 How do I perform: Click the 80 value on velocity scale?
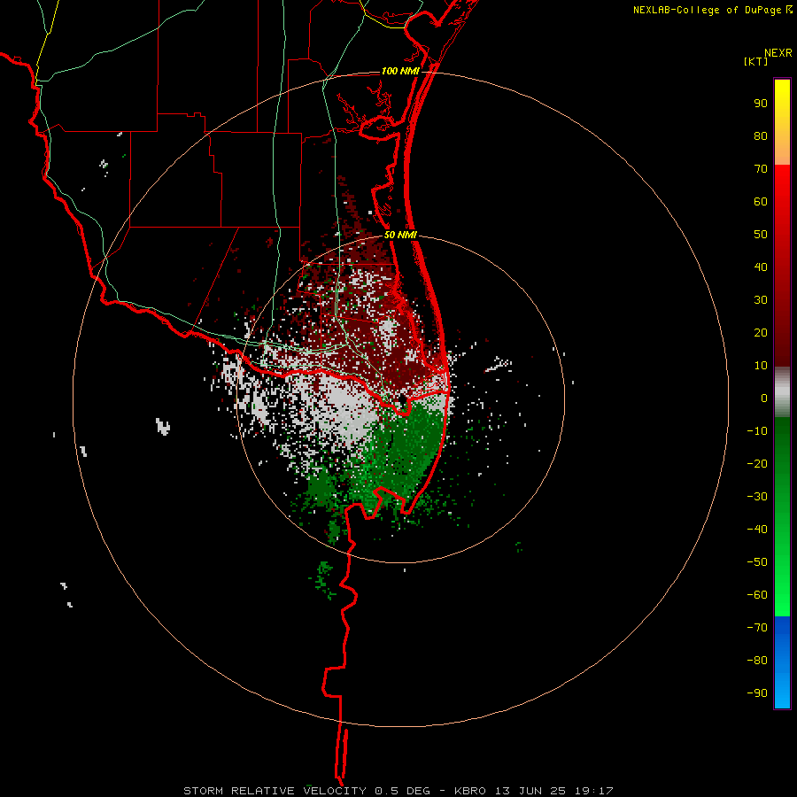coord(761,136)
